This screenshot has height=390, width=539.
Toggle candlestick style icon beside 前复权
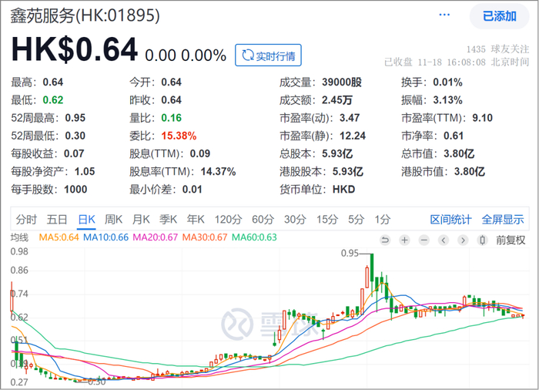pos(482,240)
